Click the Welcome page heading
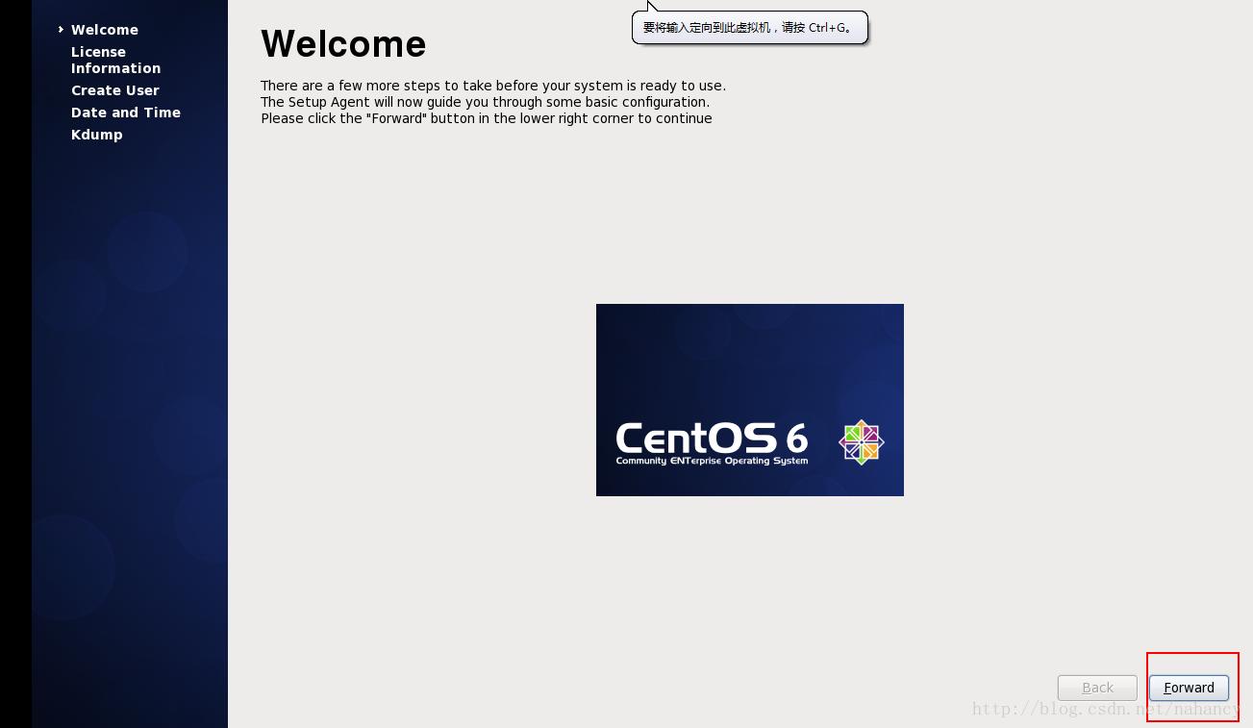 343,43
